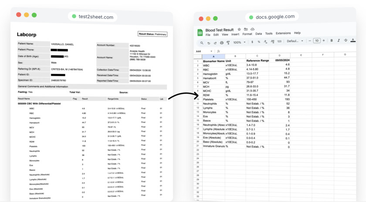This screenshot has height=202, width=366.
Task: Increase decimal places icon
Action: tap(272, 41)
